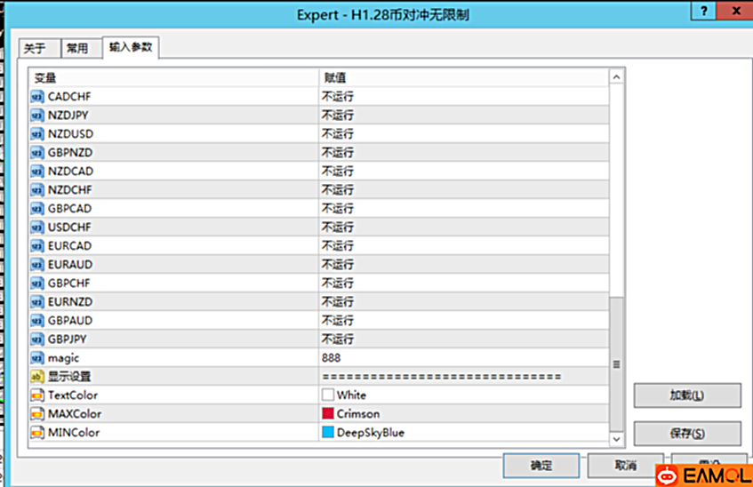Click the icon beside the CADCHF variable
Image resolution: width=753 pixels, height=487 pixels.
click(37, 97)
